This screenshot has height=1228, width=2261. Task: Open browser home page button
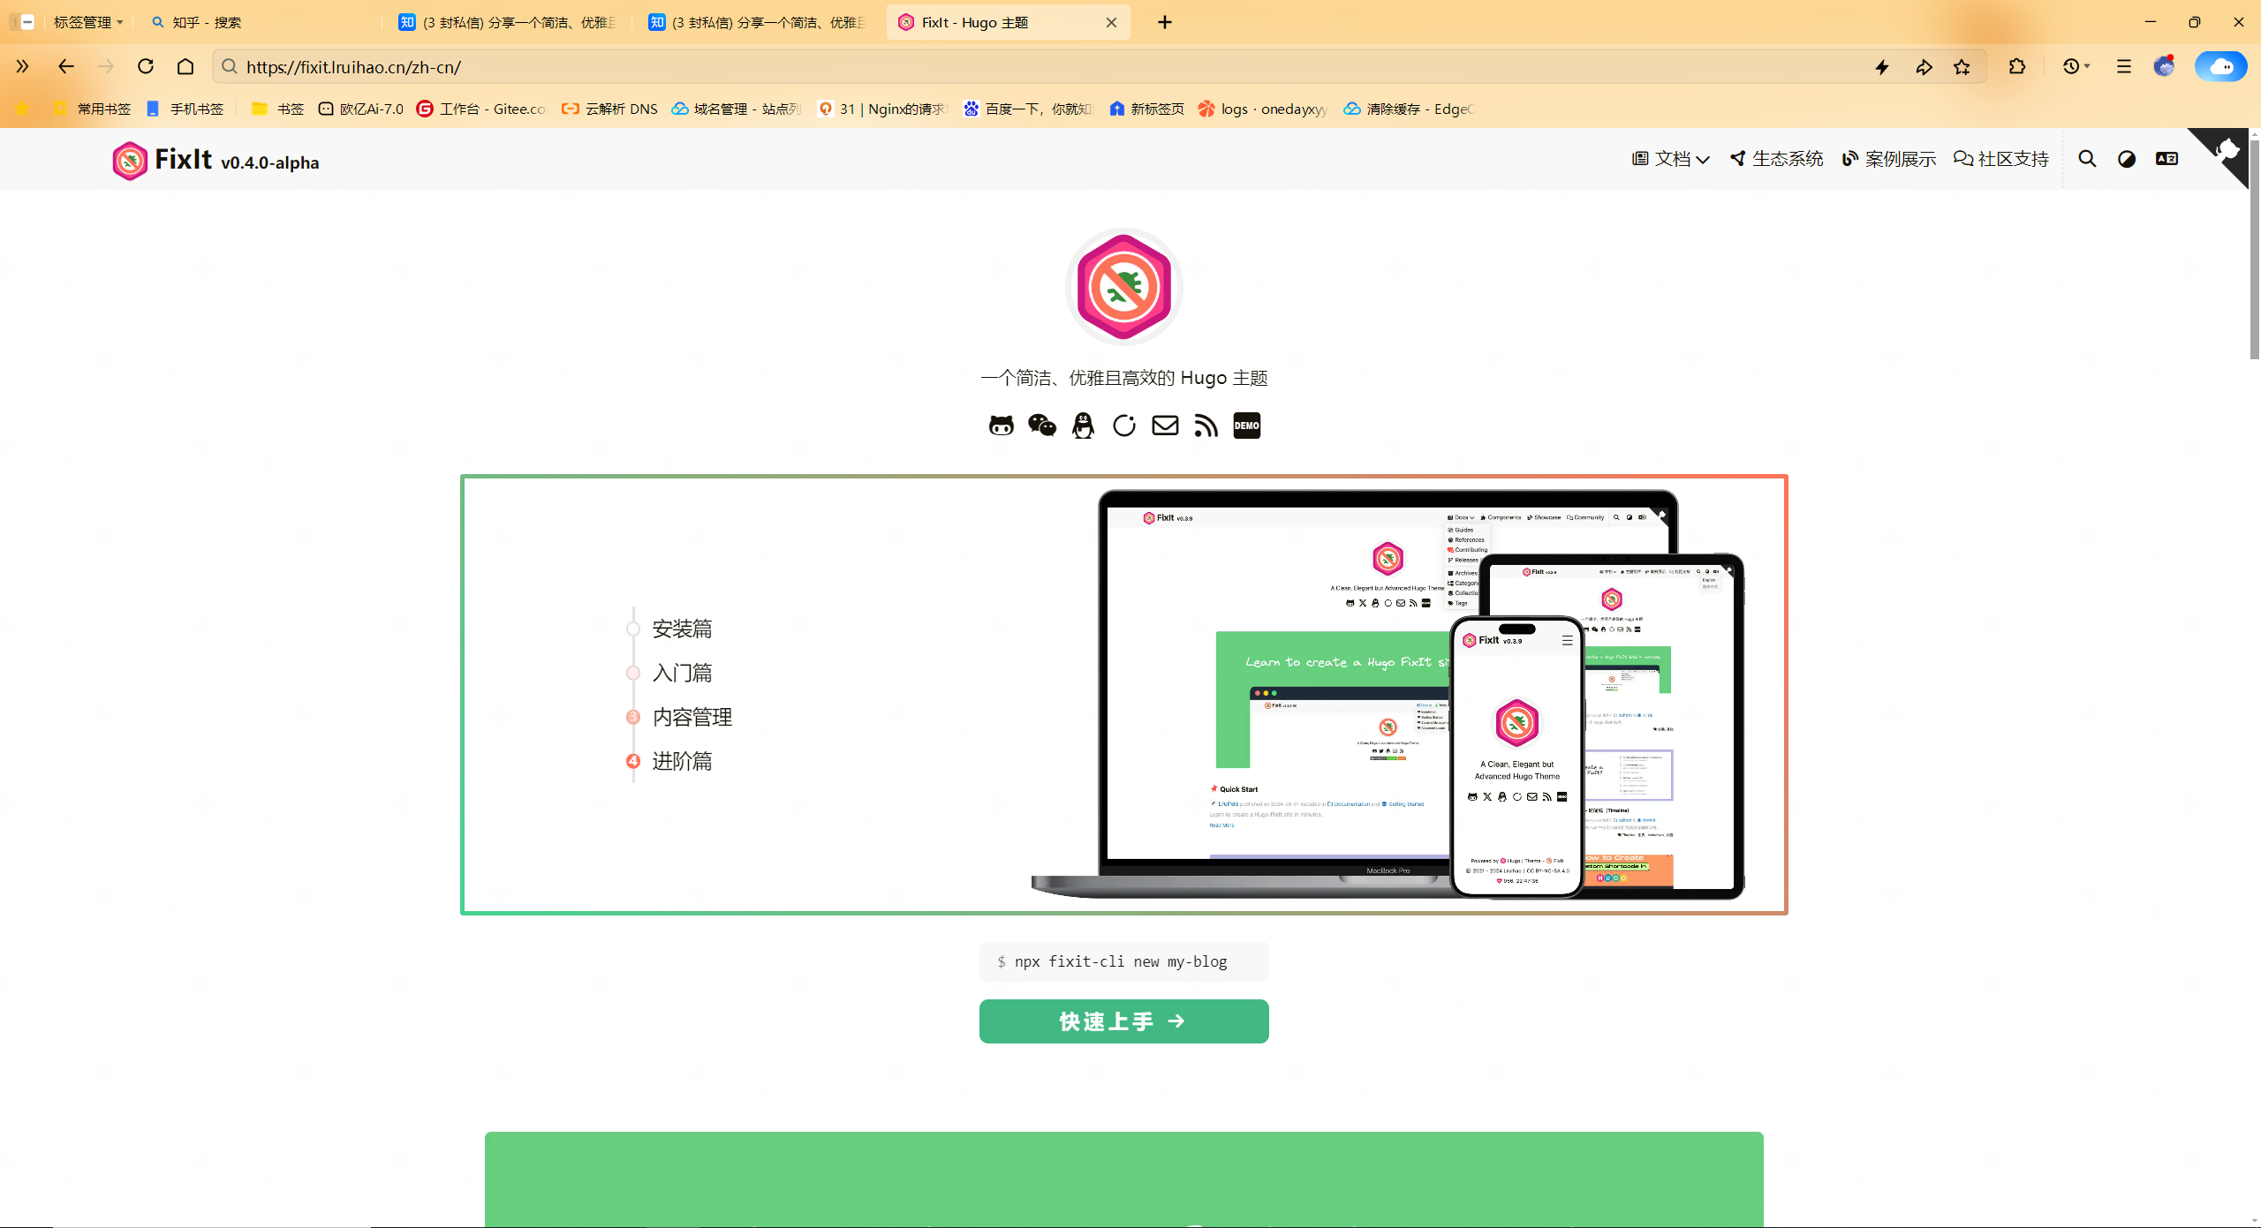pyautogui.click(x=185, y=66)
